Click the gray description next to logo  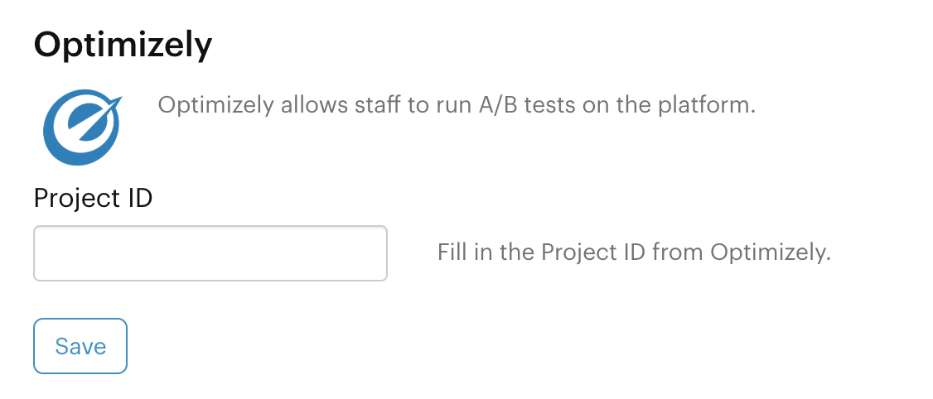point(457,106)
